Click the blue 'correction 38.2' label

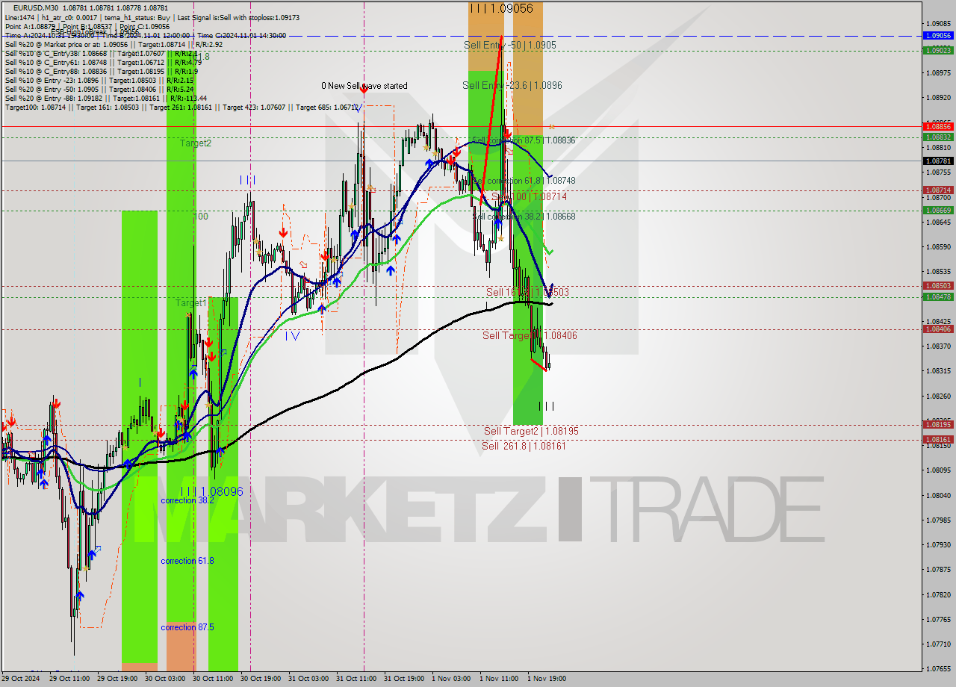pyautogui.click(x=187, y=500)
